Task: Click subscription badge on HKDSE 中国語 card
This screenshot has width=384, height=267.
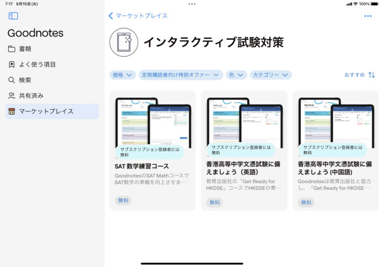Action: click(x=333, y=150)
